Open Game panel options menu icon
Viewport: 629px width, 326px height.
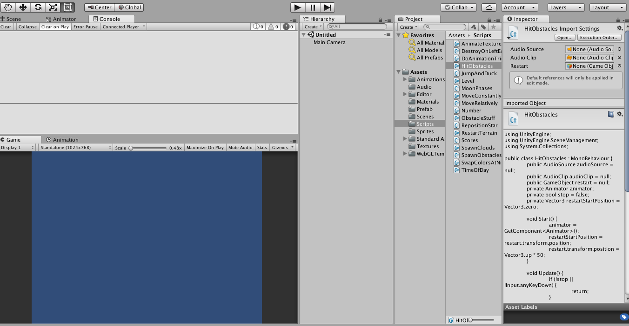click(293, 141)
